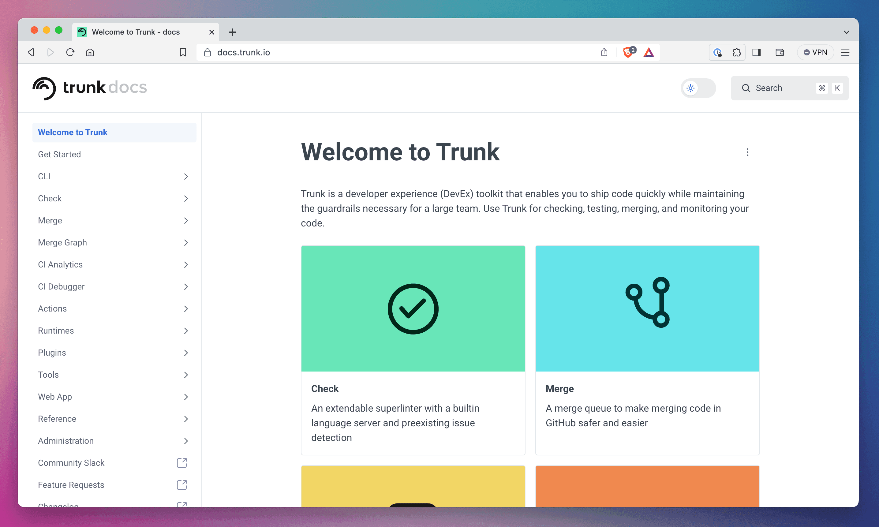The width and height of the screenshot is (879, 527).
Task: Open the Feature Requests link
Action: [71, 485]
